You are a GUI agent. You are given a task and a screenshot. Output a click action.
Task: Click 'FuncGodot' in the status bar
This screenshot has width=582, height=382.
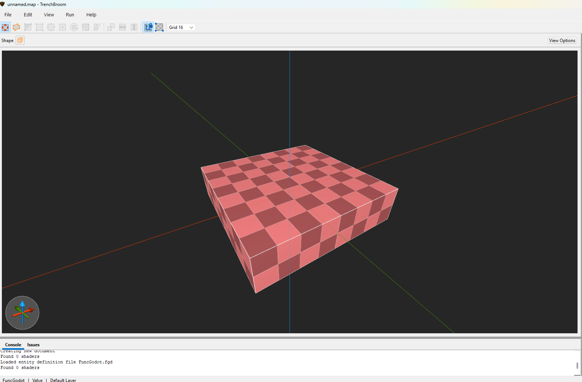coord(14,380)
